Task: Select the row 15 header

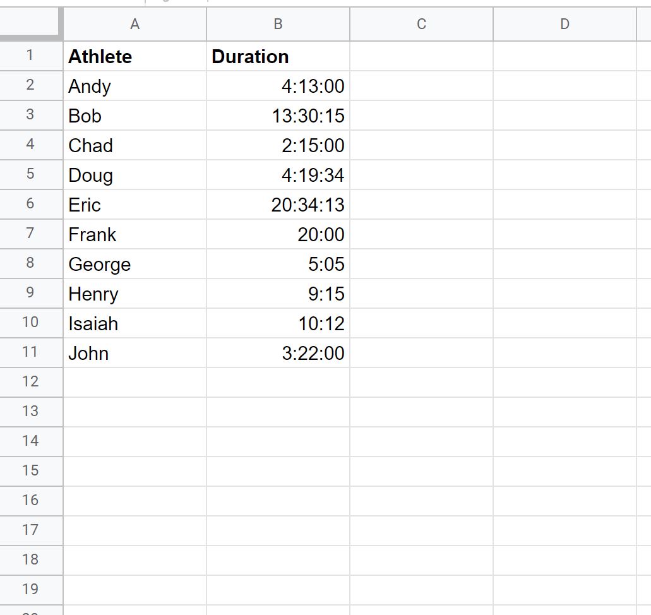Action: [31, 471]
